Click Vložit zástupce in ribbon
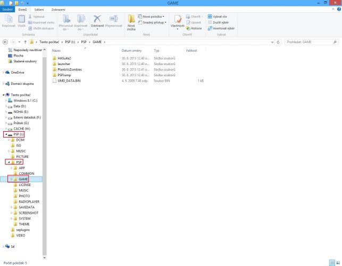342x266 pixels. pyautogui.click(x=41, y=28)
